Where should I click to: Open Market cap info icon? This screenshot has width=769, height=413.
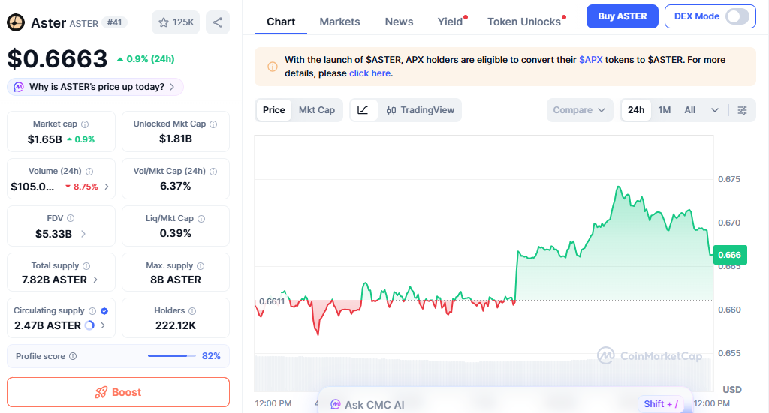click(x=85, y=124)
